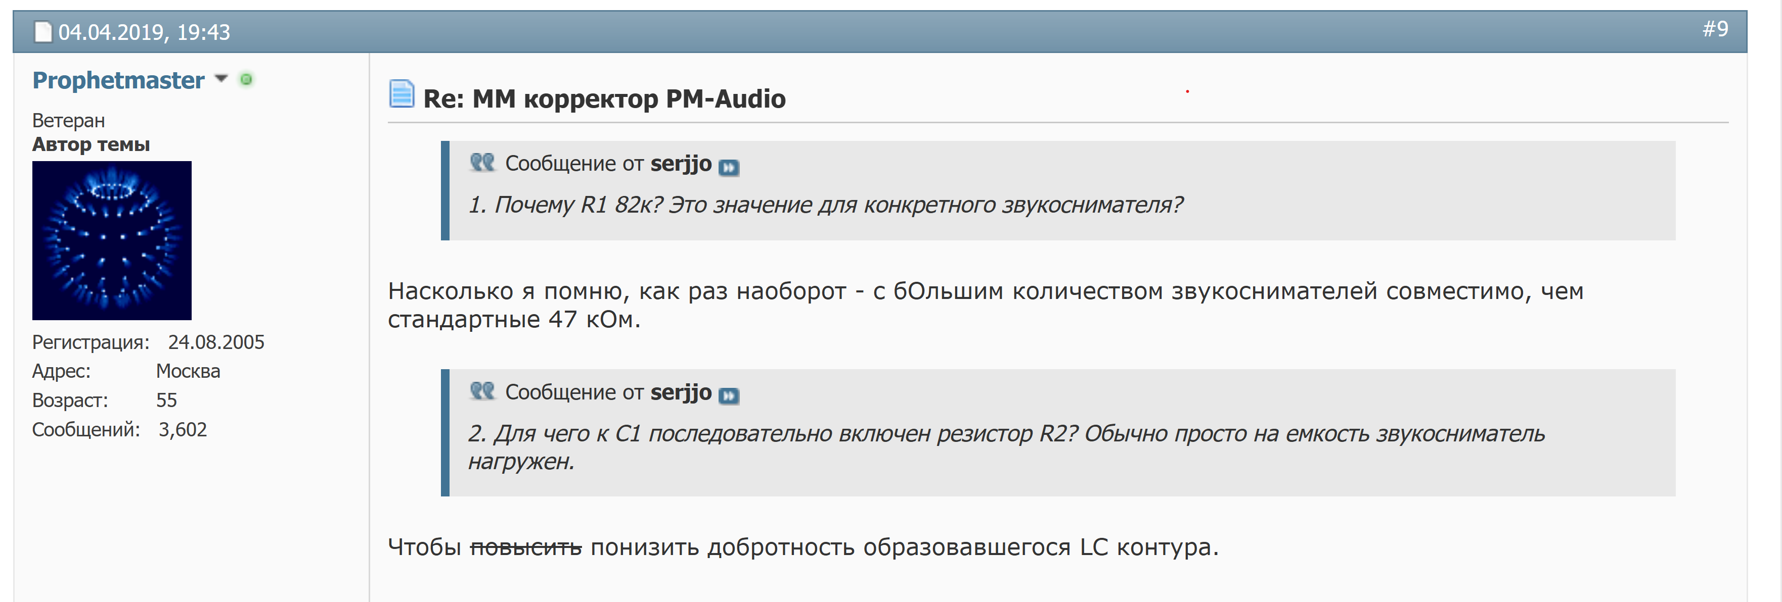1782x602 pixels.
Task: Click the quoted question about resistor R2
Action: click(x=1005, y=434)
